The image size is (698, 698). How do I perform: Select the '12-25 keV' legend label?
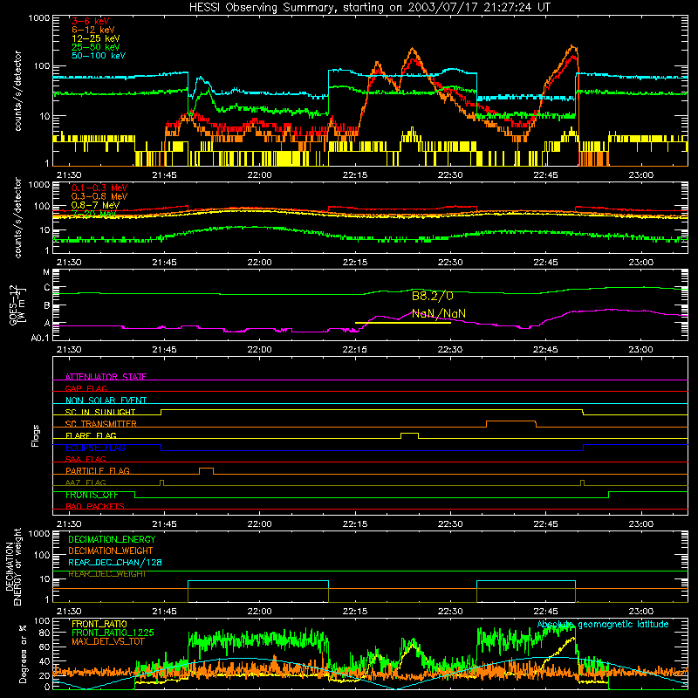[x=96, y=38]
